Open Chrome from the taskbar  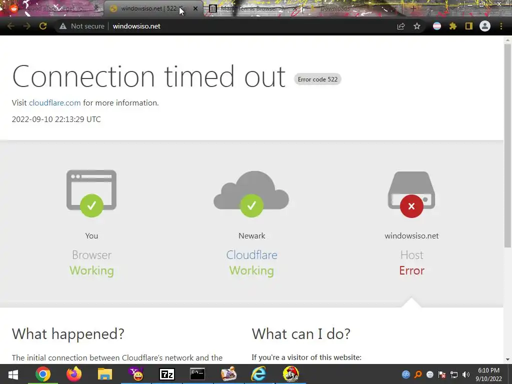pyautogui.click(x=43, y=374)
